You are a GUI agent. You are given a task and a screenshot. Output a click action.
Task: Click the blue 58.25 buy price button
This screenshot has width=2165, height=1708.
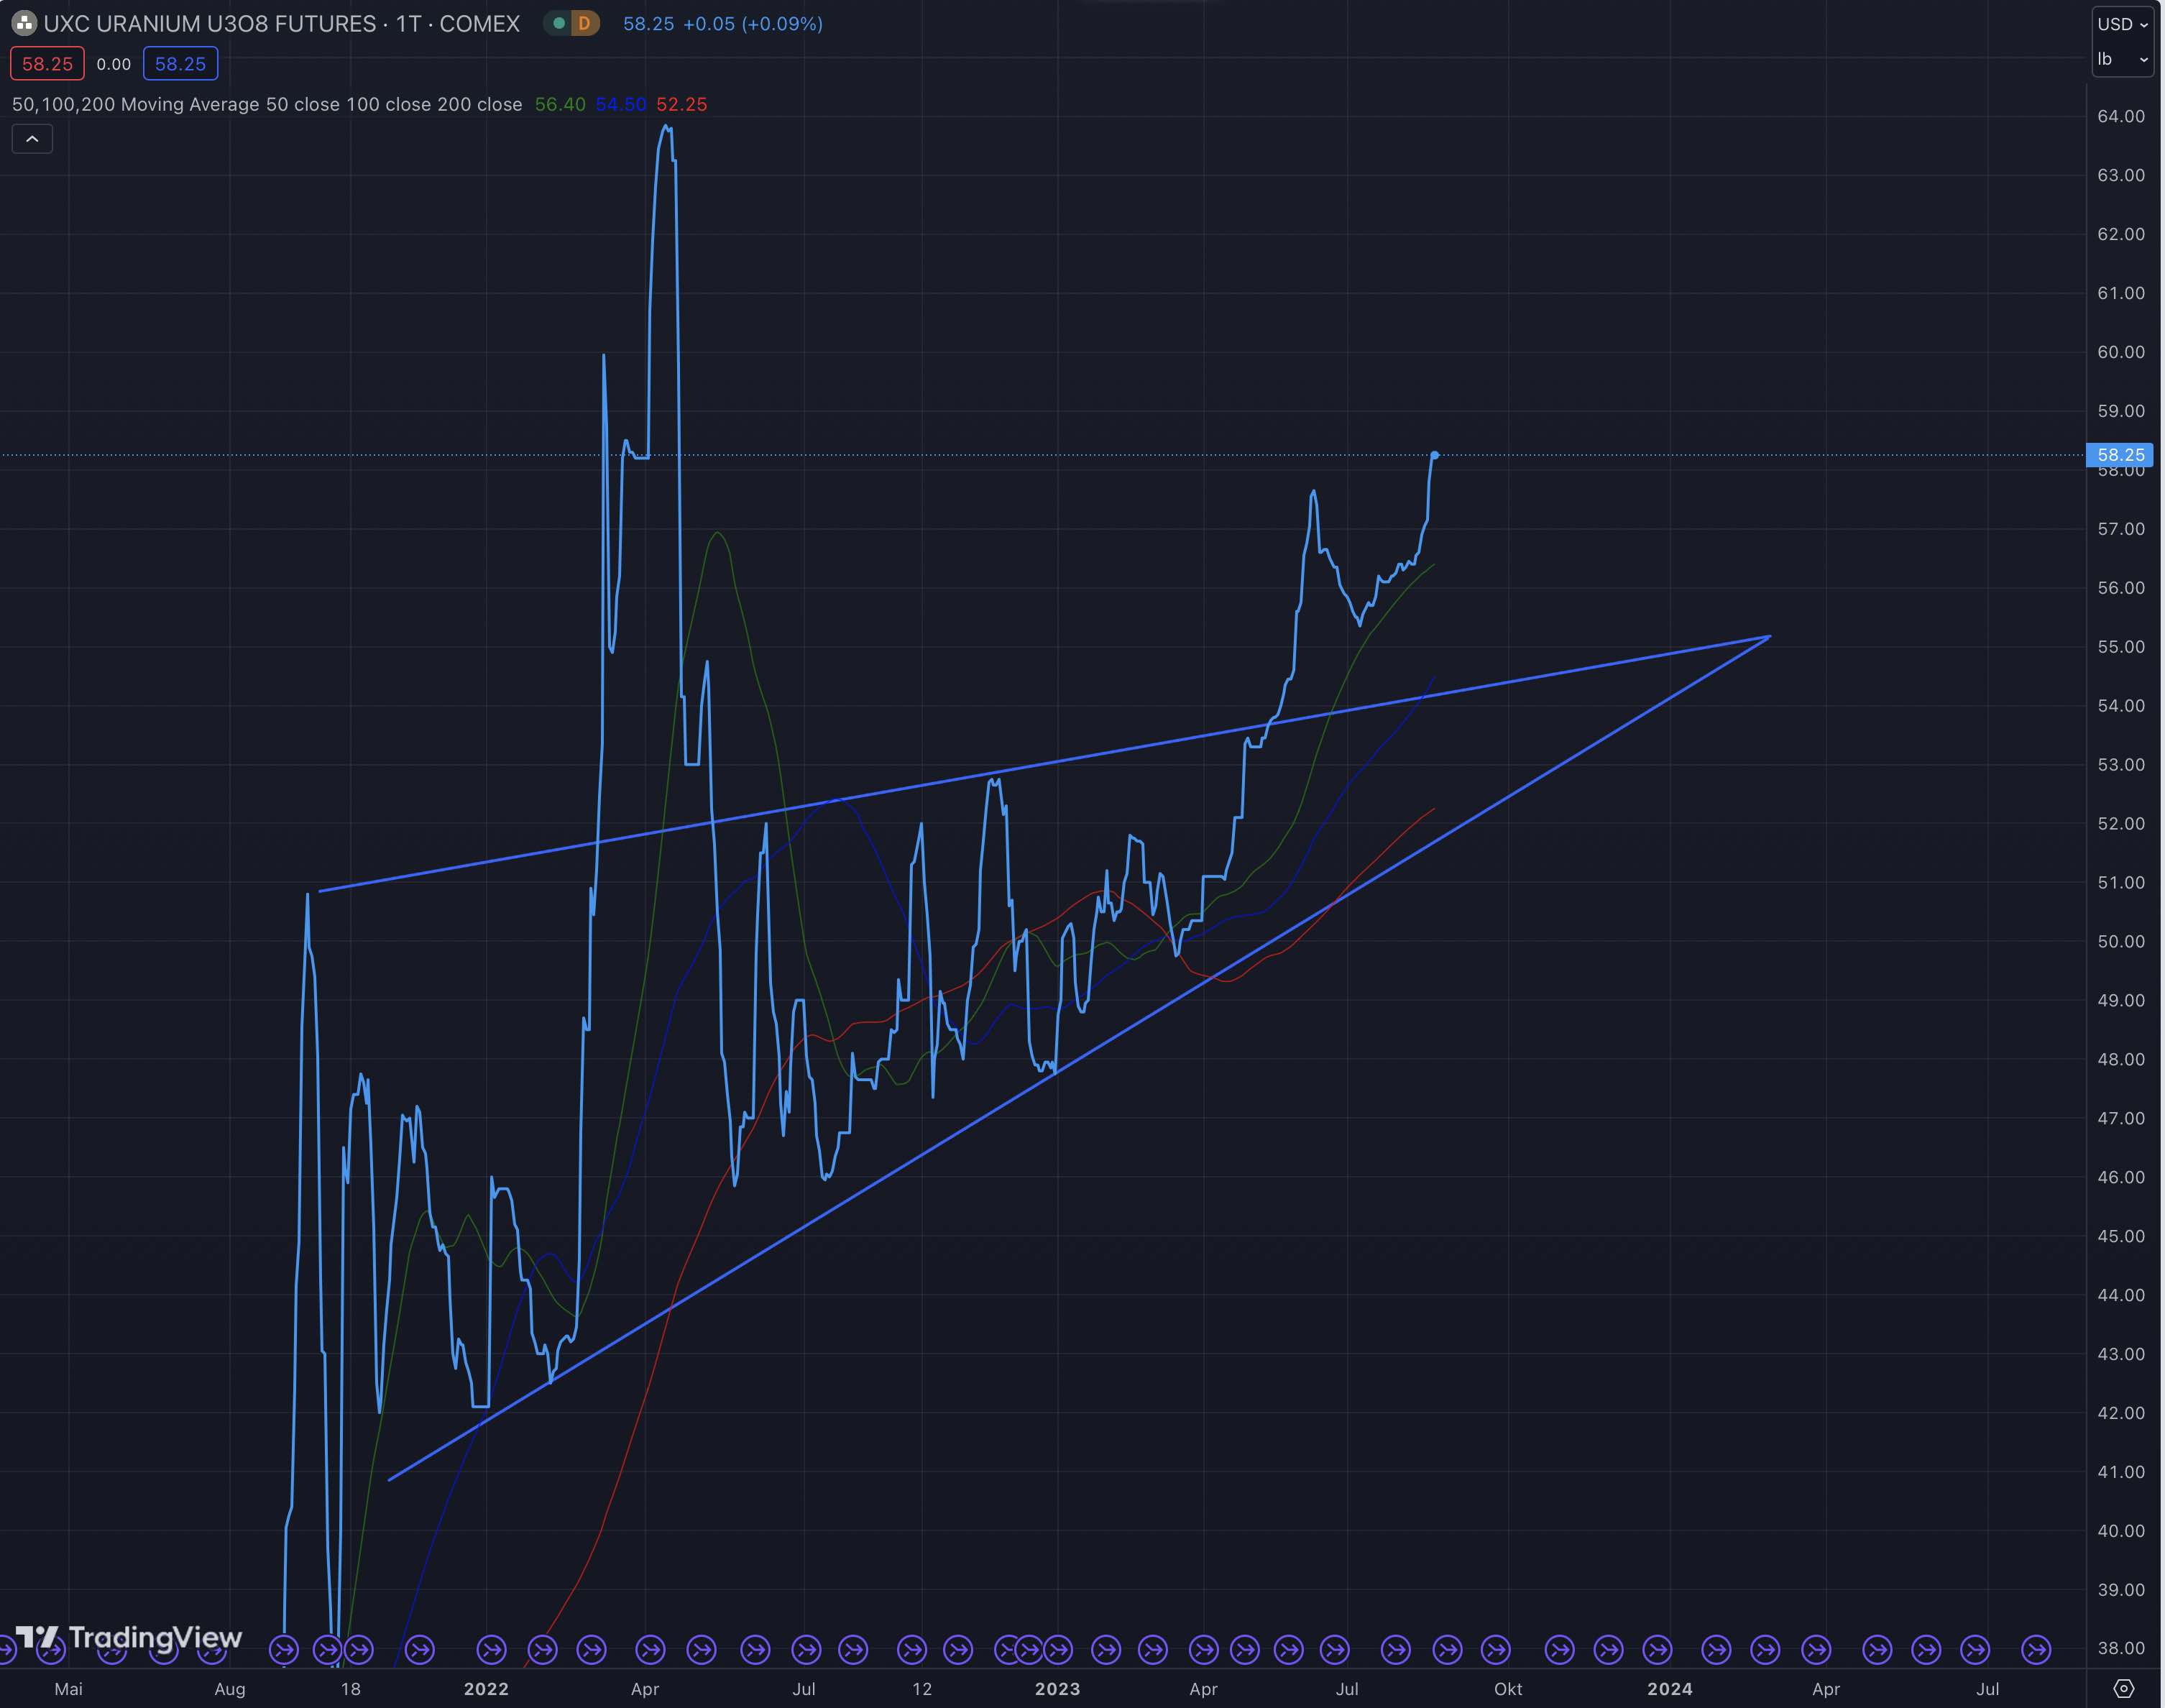coord(180,64)
